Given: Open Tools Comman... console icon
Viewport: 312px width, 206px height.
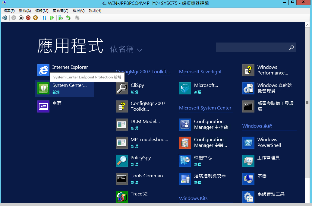Looking at the screenshot, I should [122, 179].
